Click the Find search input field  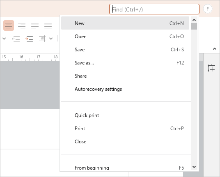154,9
